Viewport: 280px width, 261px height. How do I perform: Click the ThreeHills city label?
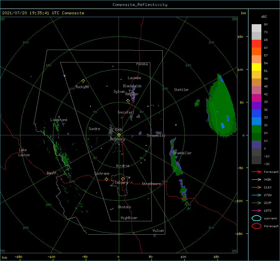(156, 136)
